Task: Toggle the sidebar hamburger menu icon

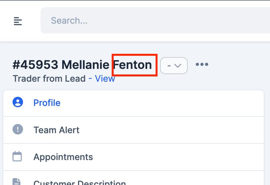Action: coord(18,21)
